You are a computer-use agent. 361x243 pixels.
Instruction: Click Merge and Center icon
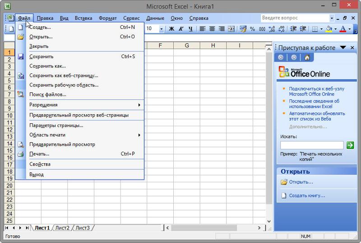coord(231,29)
